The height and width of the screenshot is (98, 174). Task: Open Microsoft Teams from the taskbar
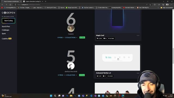pos(83,96)
